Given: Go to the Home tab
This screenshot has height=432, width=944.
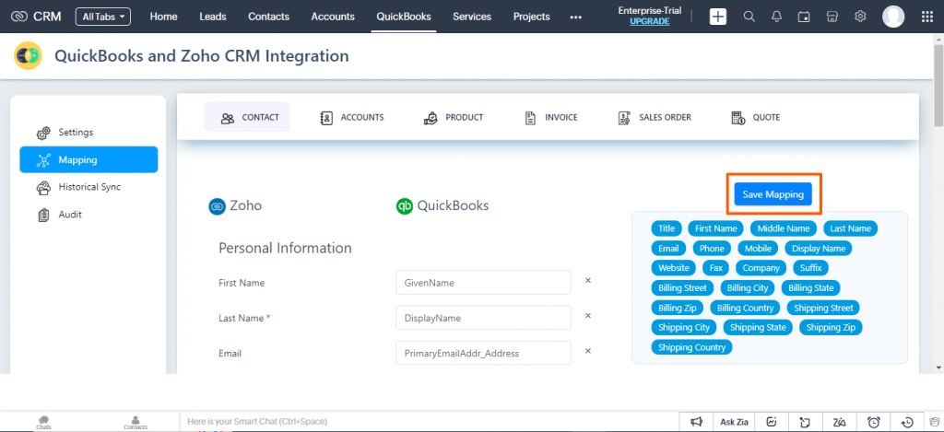Looking at the screenshot, I should [163, 17].
